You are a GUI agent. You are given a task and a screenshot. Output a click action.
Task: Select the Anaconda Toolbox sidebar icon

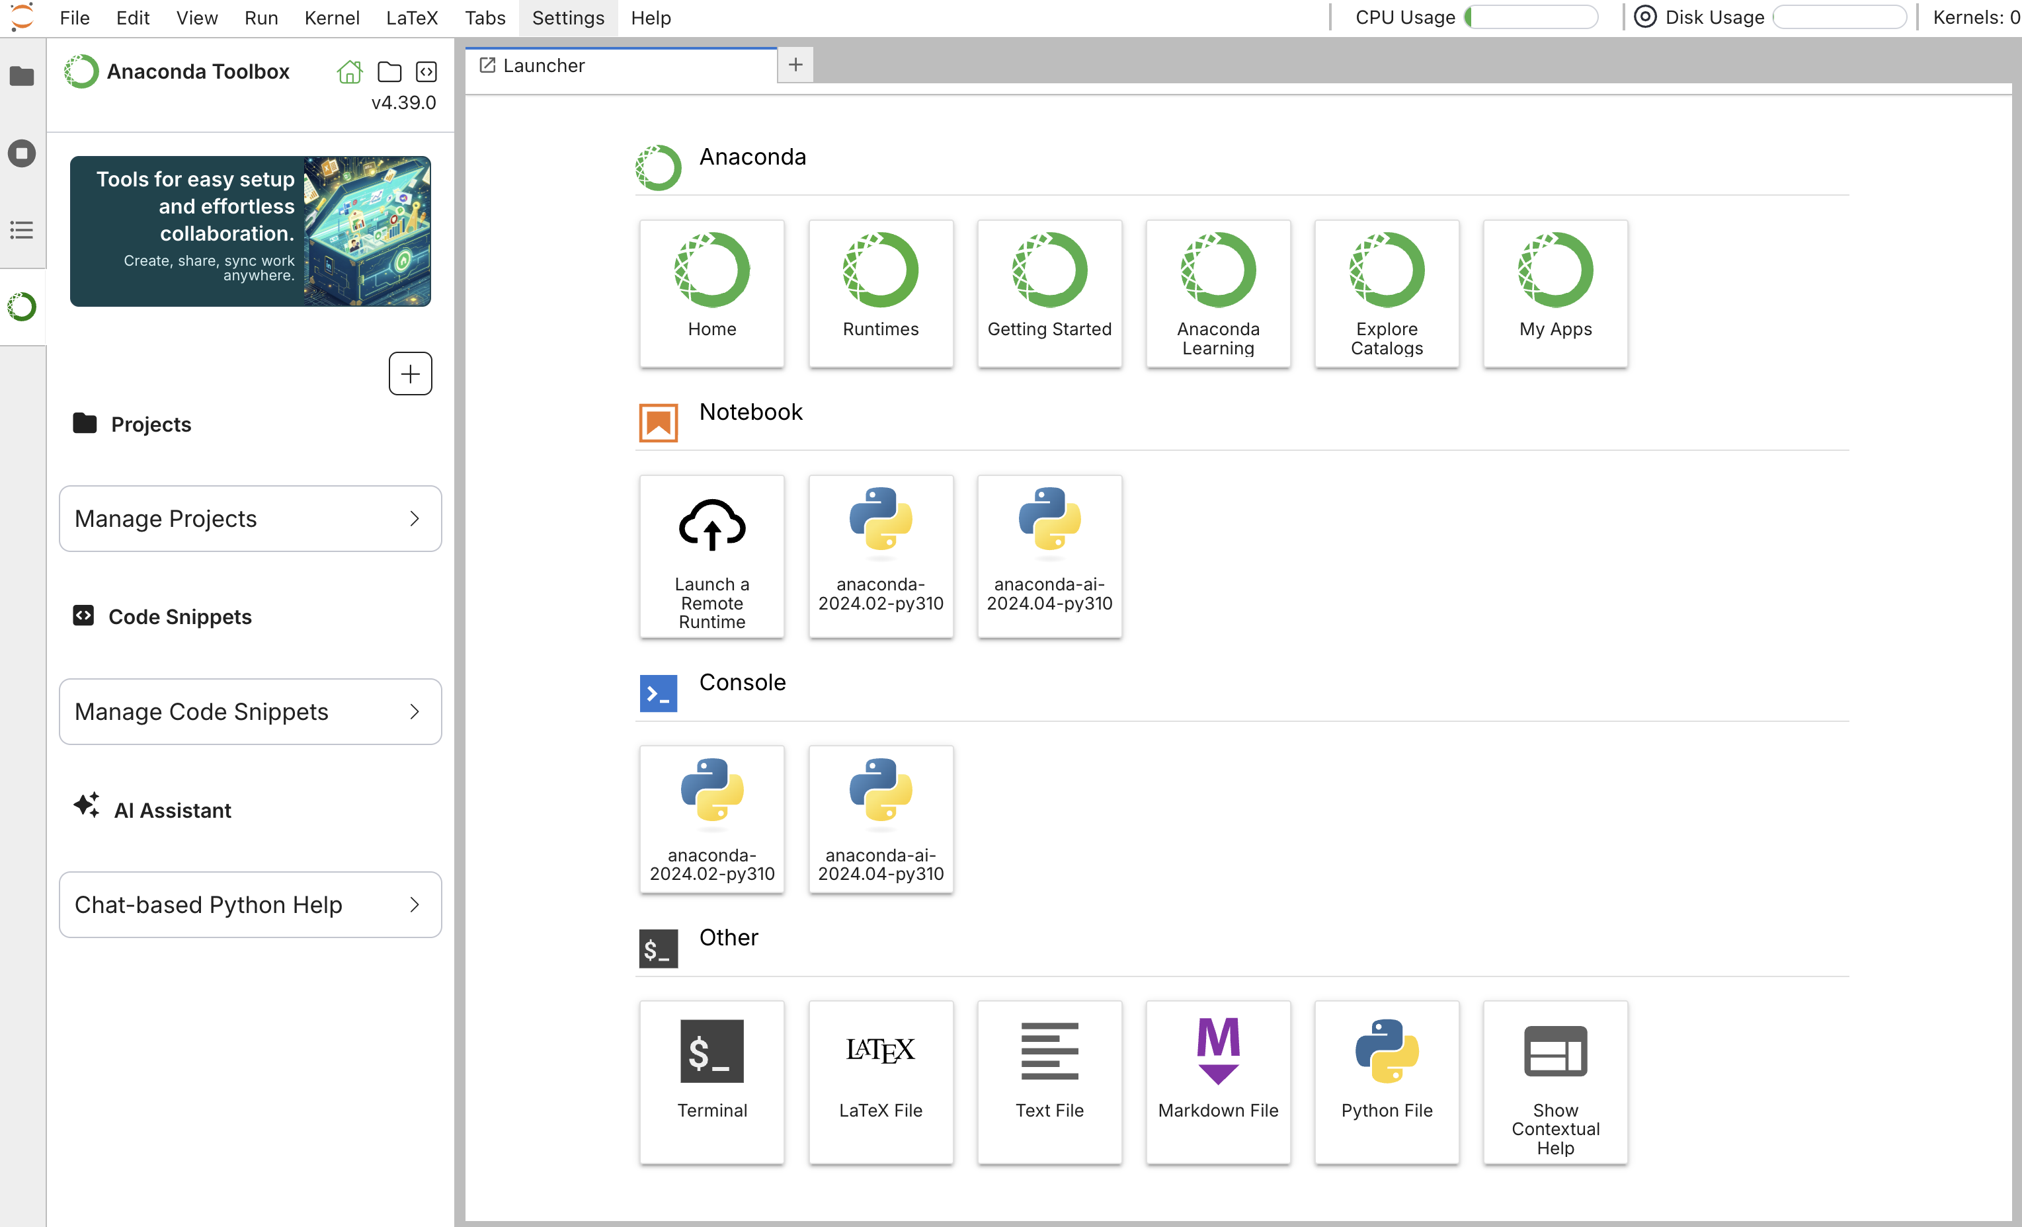(x=21, y=306)
